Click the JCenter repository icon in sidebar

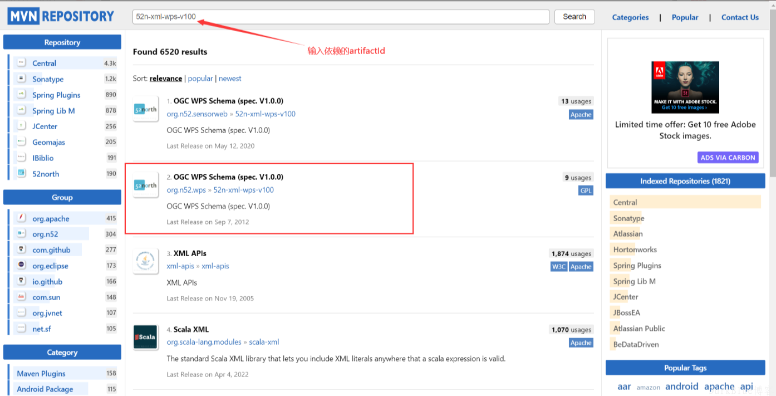21,126
